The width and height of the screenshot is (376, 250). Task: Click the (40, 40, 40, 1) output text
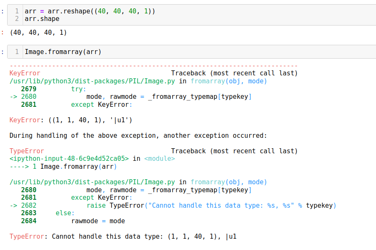(38, 33)
